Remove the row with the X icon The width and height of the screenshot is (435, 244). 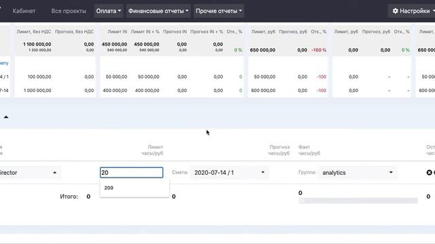tap(429, 173)
